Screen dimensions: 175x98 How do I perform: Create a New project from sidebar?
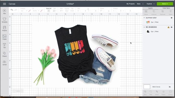4,11
